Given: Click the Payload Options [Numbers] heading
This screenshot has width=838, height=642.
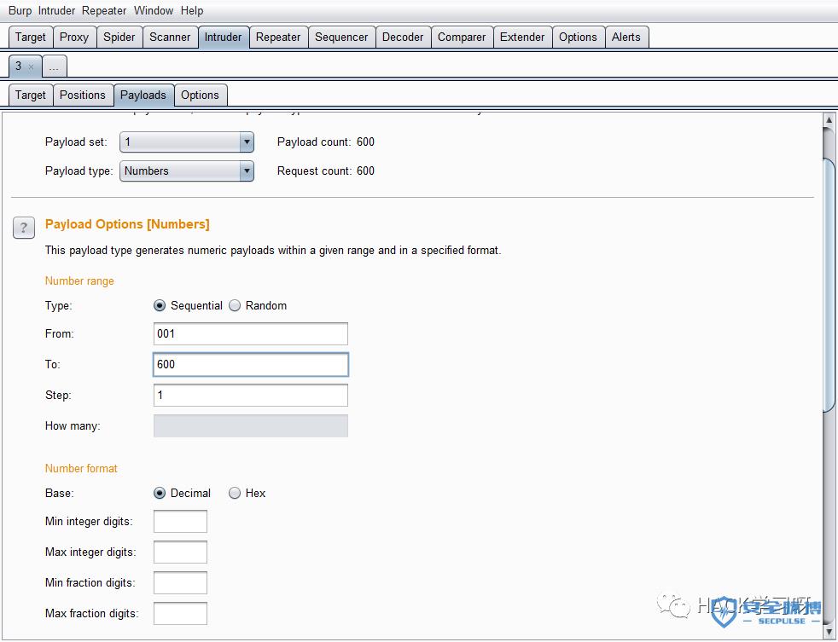Looking at the screenshot, I should pos(127,224).
